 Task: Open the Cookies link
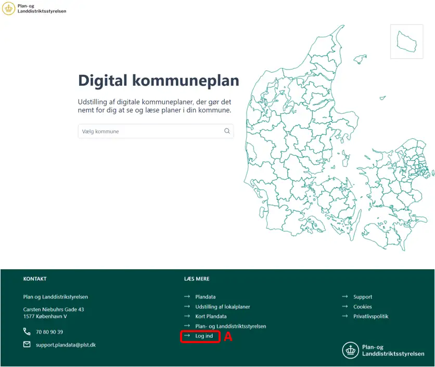click(x=363, y=307)
